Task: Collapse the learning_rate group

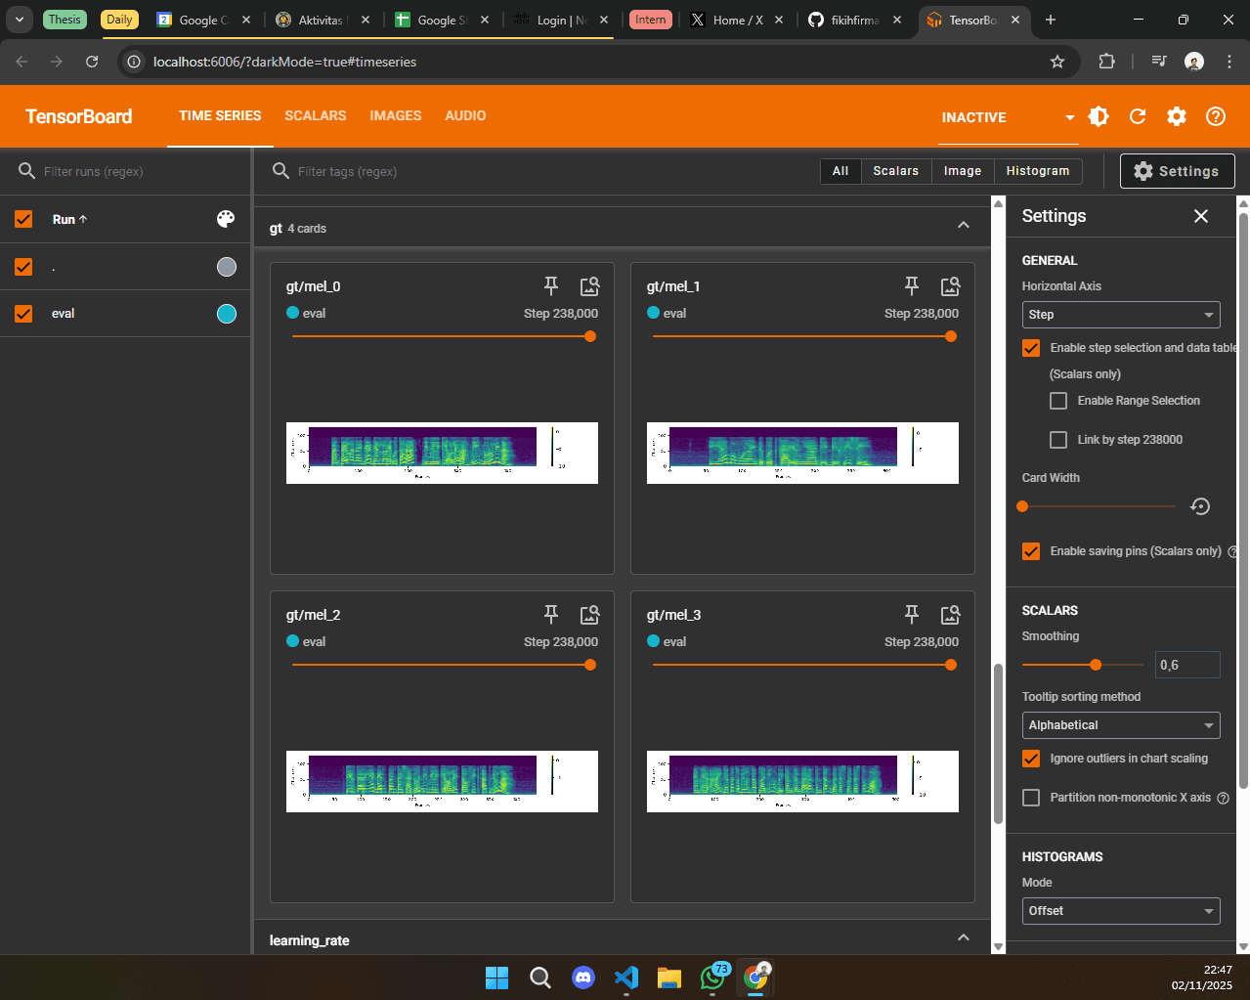Action: click(964, 937)
